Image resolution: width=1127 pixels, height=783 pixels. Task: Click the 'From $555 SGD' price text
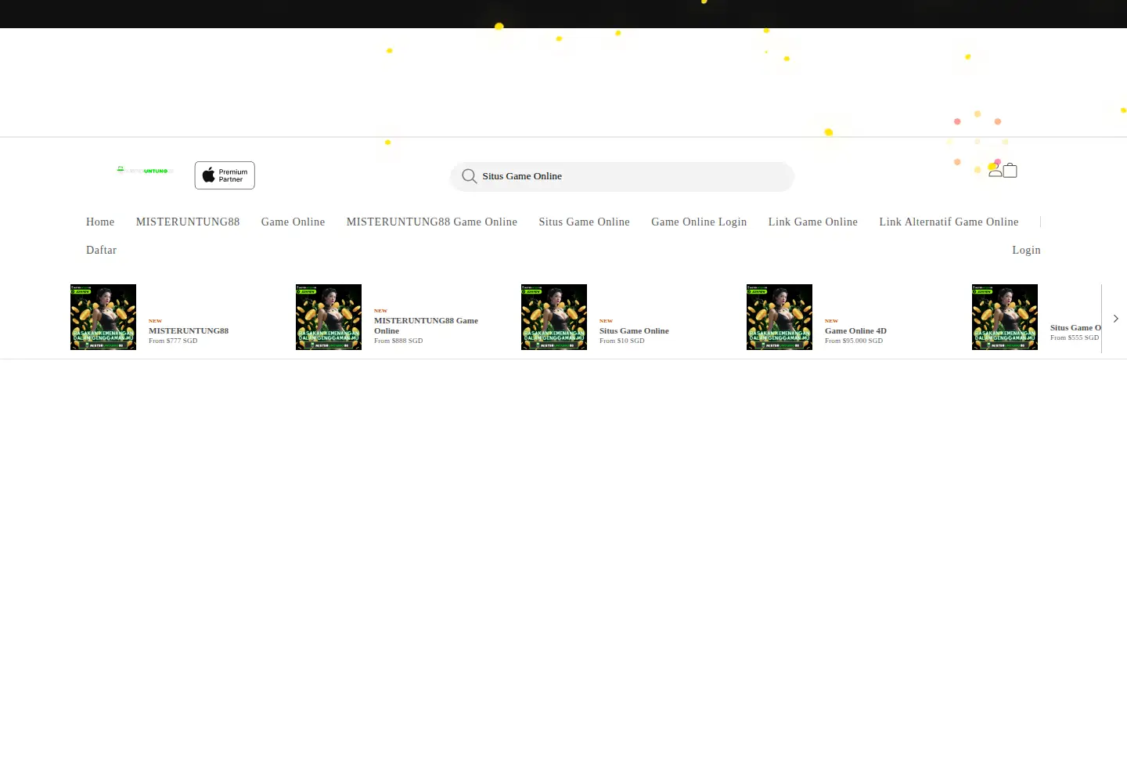coord(1075,337)
